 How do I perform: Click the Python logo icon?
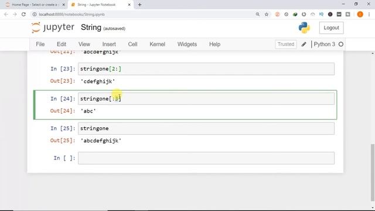pyautogui.click(x=304, y=28)
